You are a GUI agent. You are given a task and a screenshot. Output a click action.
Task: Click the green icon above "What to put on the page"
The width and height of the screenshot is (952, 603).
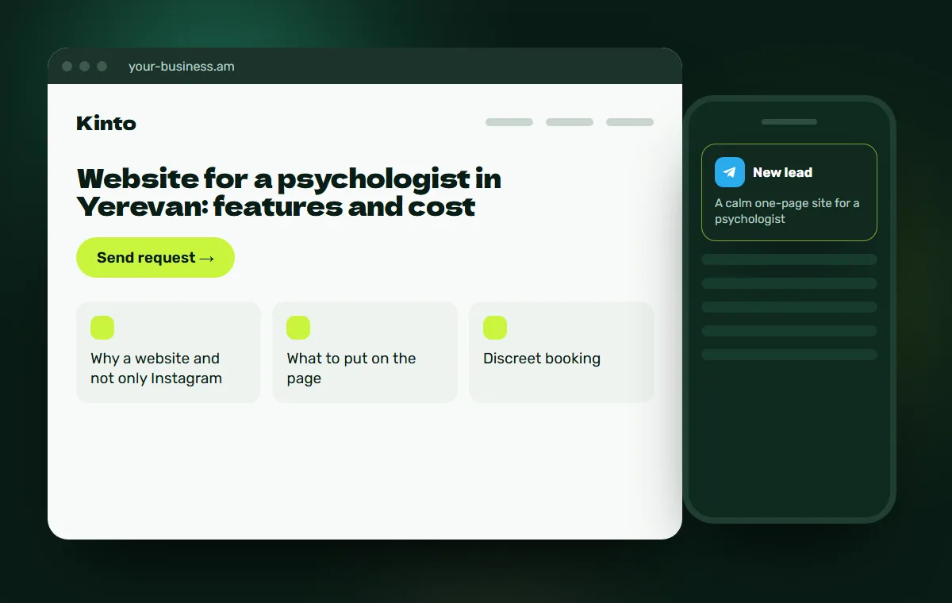tap(298, 328)
